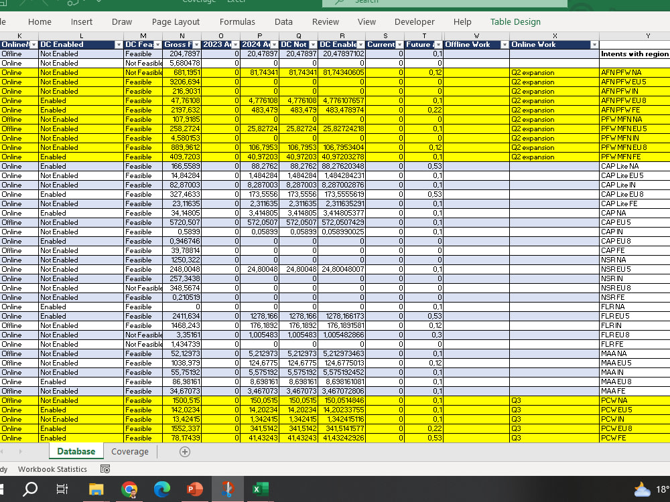Launch Google Chrome from the taskbar
Viewport: 670px width, 502px height.
tap(129, 489)
